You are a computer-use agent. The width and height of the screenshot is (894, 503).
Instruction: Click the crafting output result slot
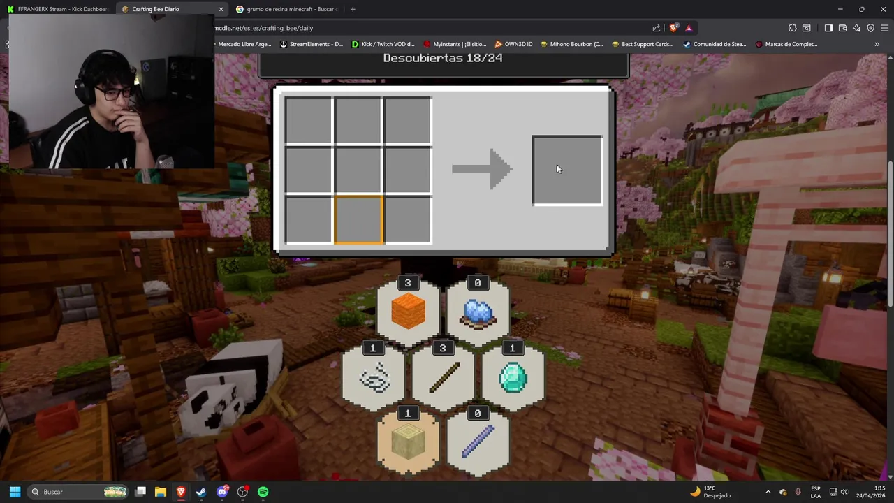point(567,170)
